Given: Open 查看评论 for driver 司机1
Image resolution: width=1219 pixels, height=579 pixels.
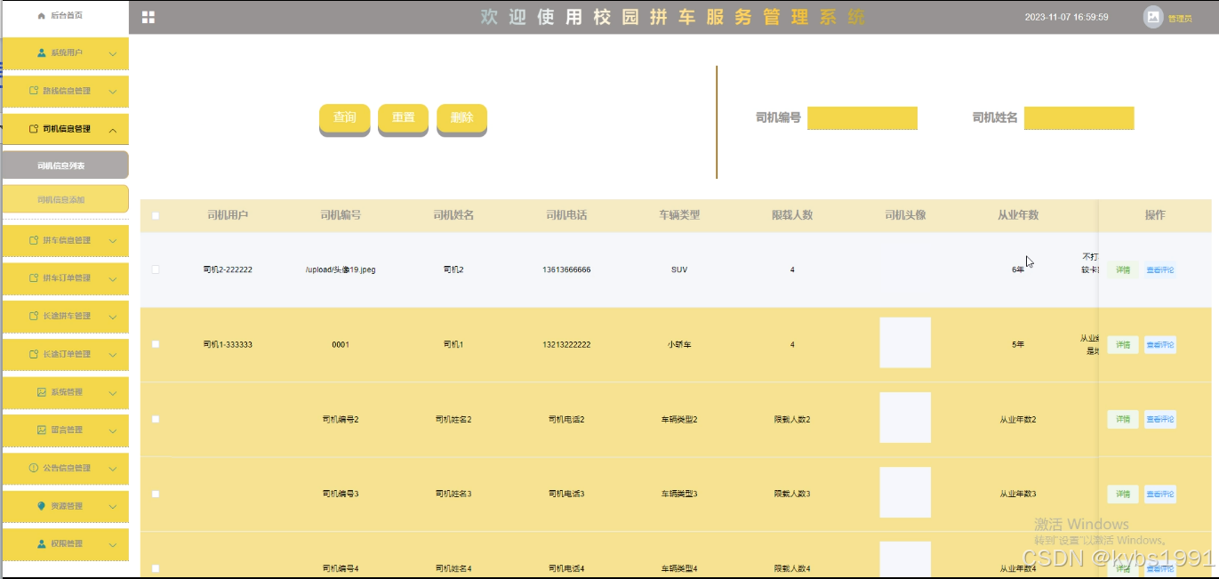Looking at the screenshot, I should (x=1160, y=344).
